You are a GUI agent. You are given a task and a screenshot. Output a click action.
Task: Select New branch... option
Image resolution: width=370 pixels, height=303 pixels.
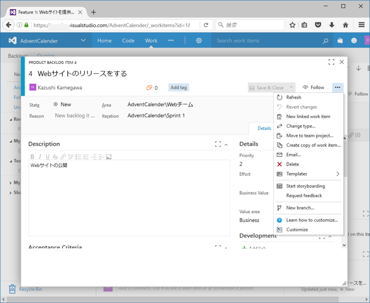click(308, 208)
